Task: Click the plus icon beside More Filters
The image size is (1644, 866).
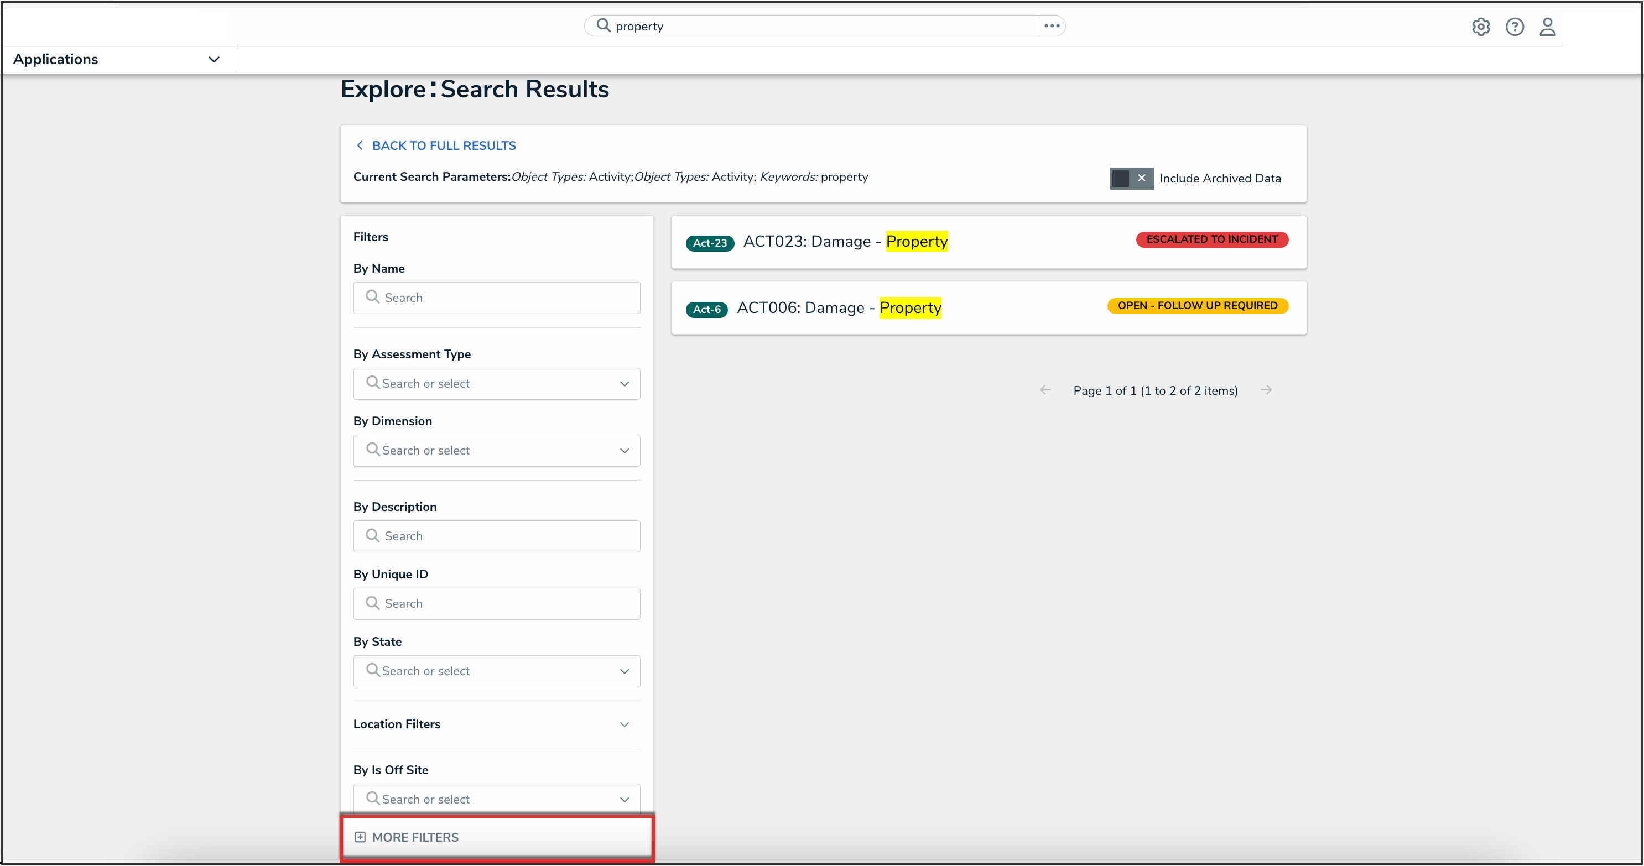Action: point(360,837)
